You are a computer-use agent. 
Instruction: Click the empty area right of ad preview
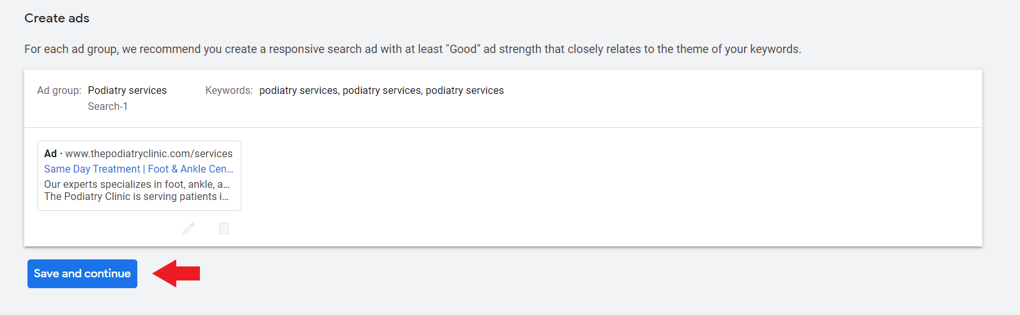point(607,185)
